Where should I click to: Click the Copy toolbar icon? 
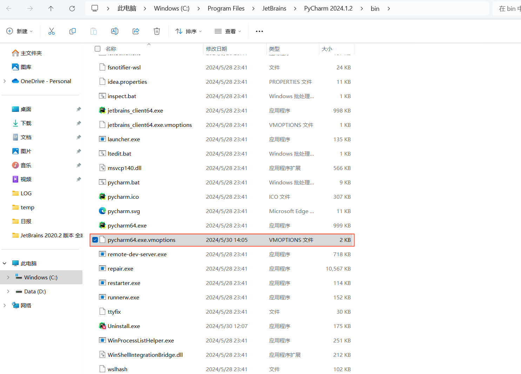click(73, 31)
